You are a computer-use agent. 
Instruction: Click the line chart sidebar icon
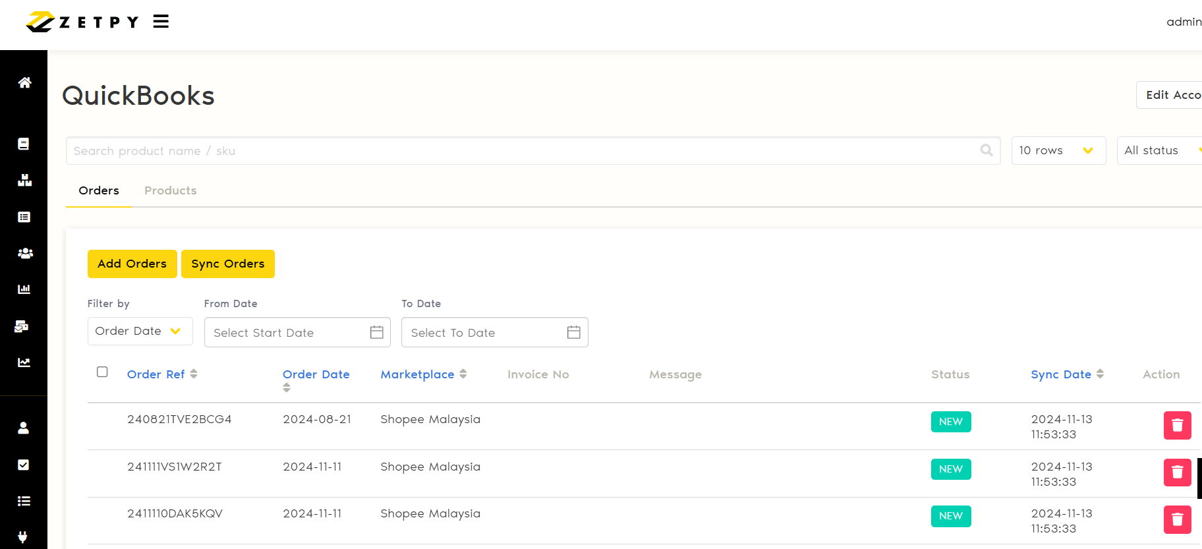tap(24, 362)
